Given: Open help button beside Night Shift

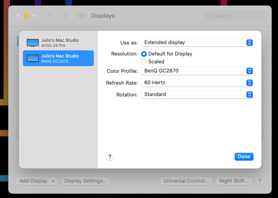Looking at the screenshot, I should pos(260,181).
